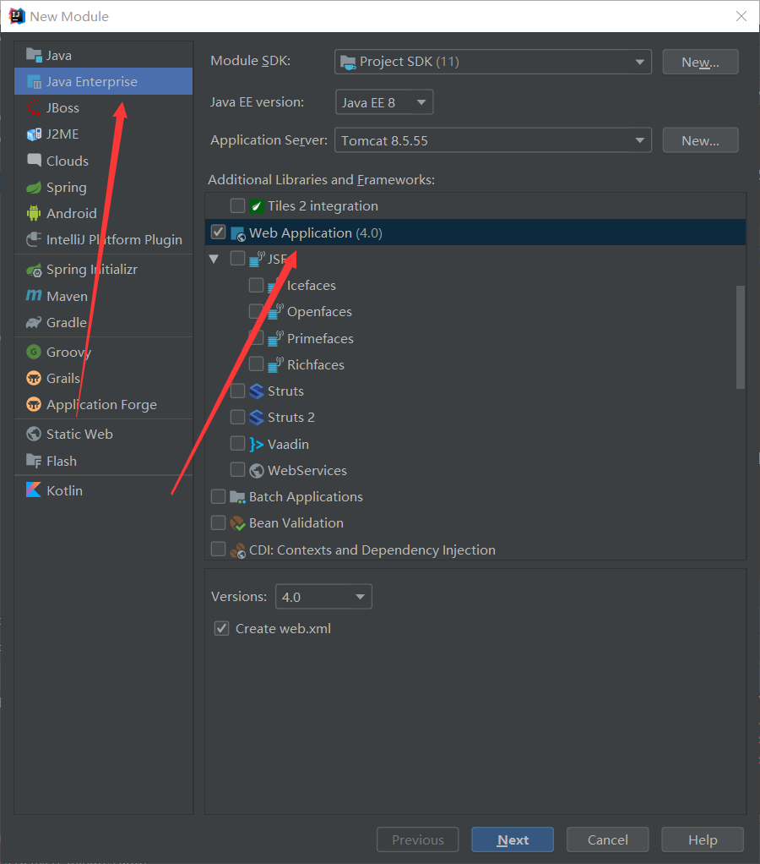Toggle the Create web.xml checkbox
Screen dimensions: 760x864
tap(222, 628)
